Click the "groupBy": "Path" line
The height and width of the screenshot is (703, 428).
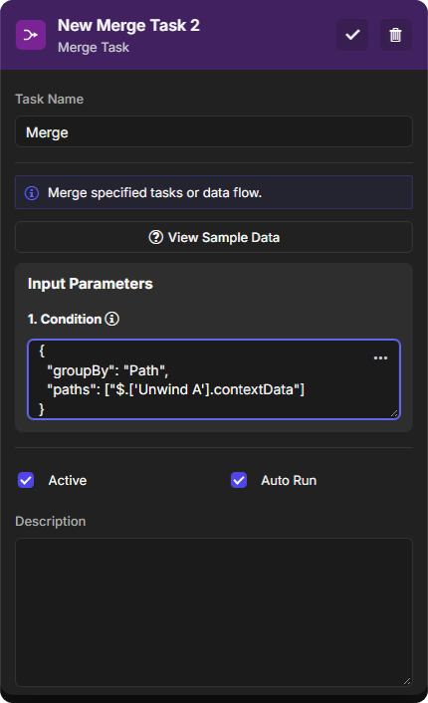(107, 370)
